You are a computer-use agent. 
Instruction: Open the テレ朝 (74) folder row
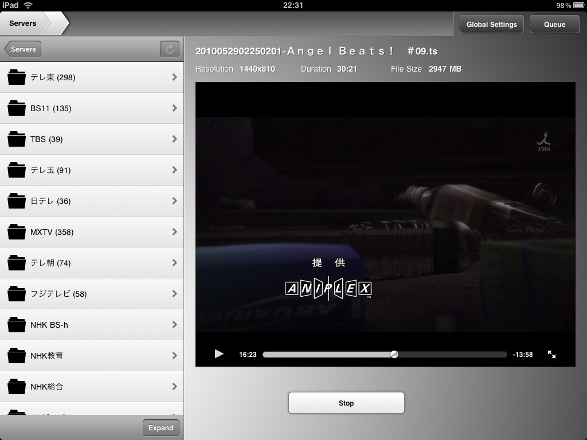click(92, 263)
